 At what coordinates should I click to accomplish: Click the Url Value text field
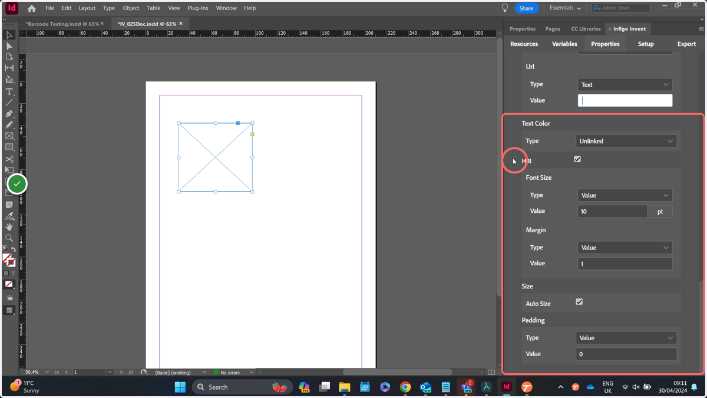[x=625, y=100]
